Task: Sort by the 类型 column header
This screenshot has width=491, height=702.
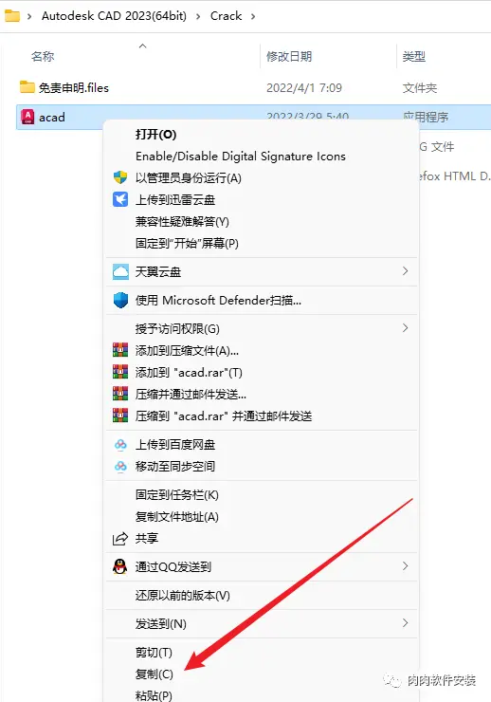Action: click(413, 56)
